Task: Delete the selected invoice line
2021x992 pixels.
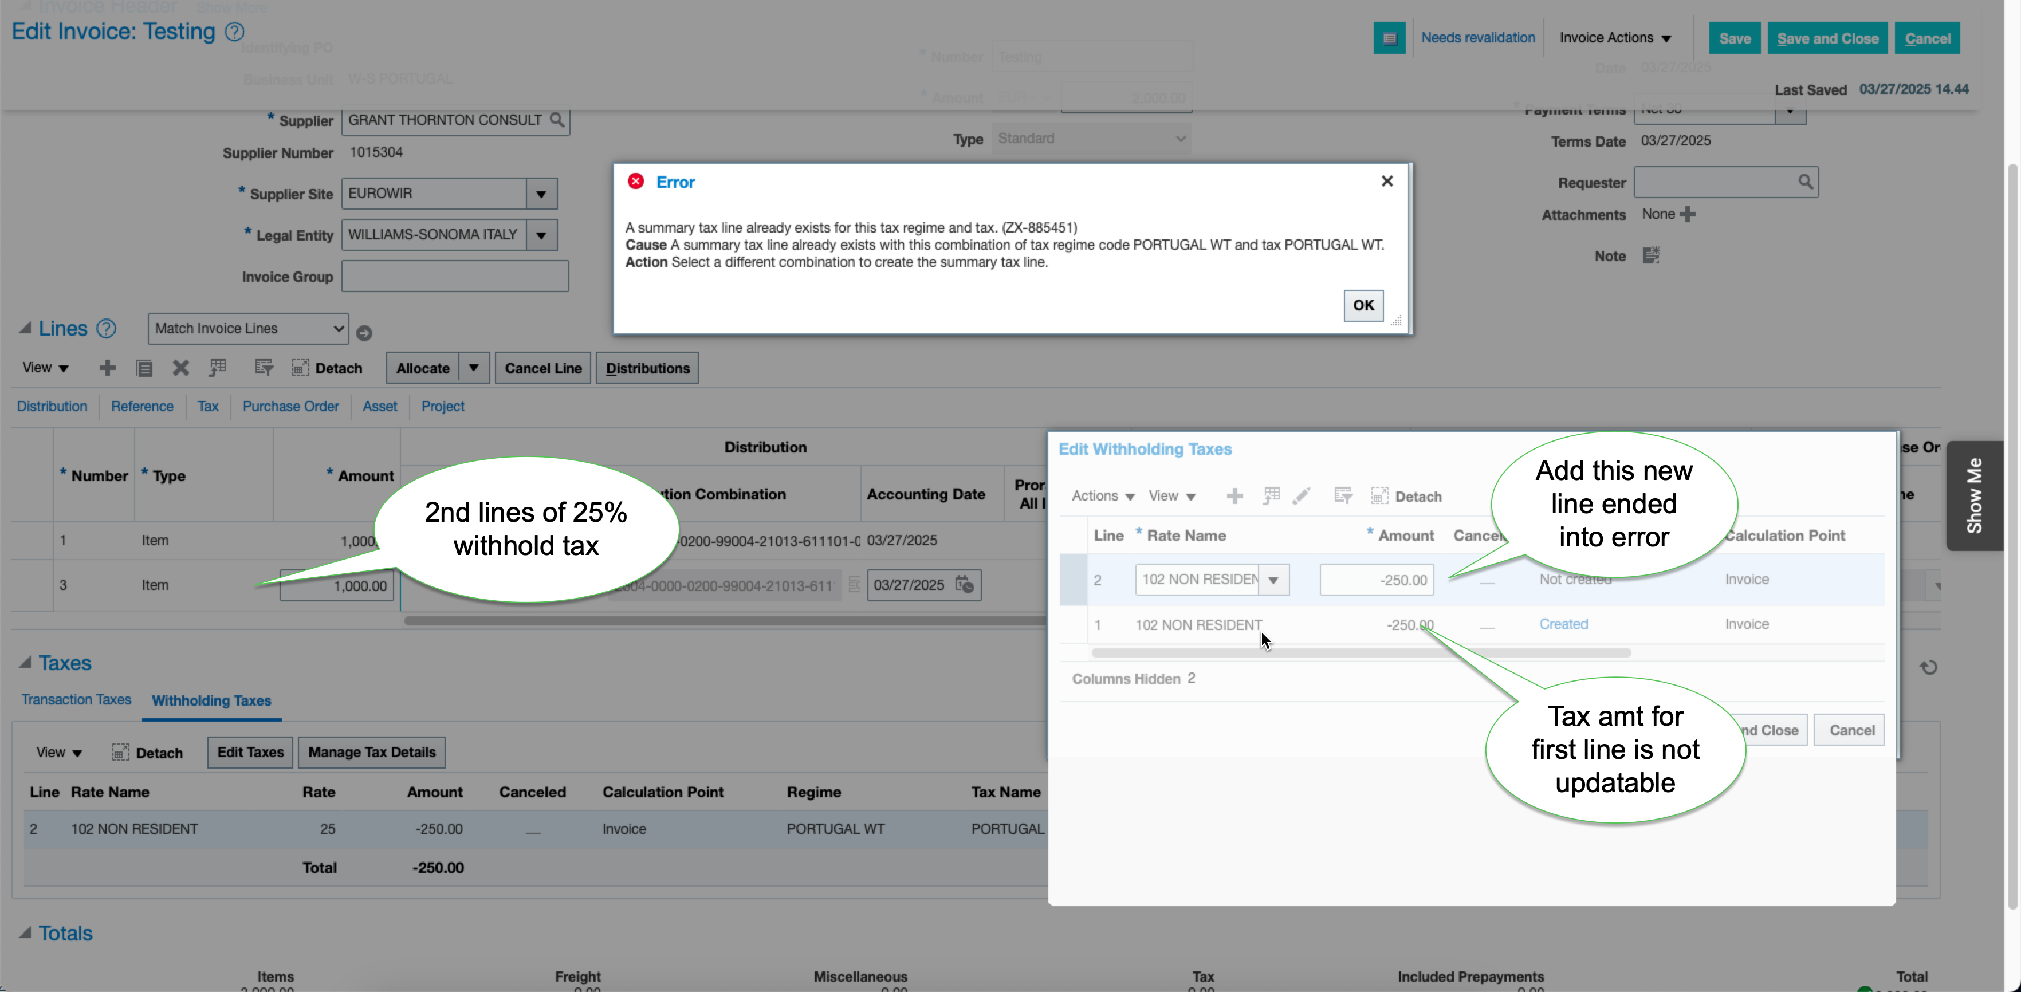Action: [180, 367]
